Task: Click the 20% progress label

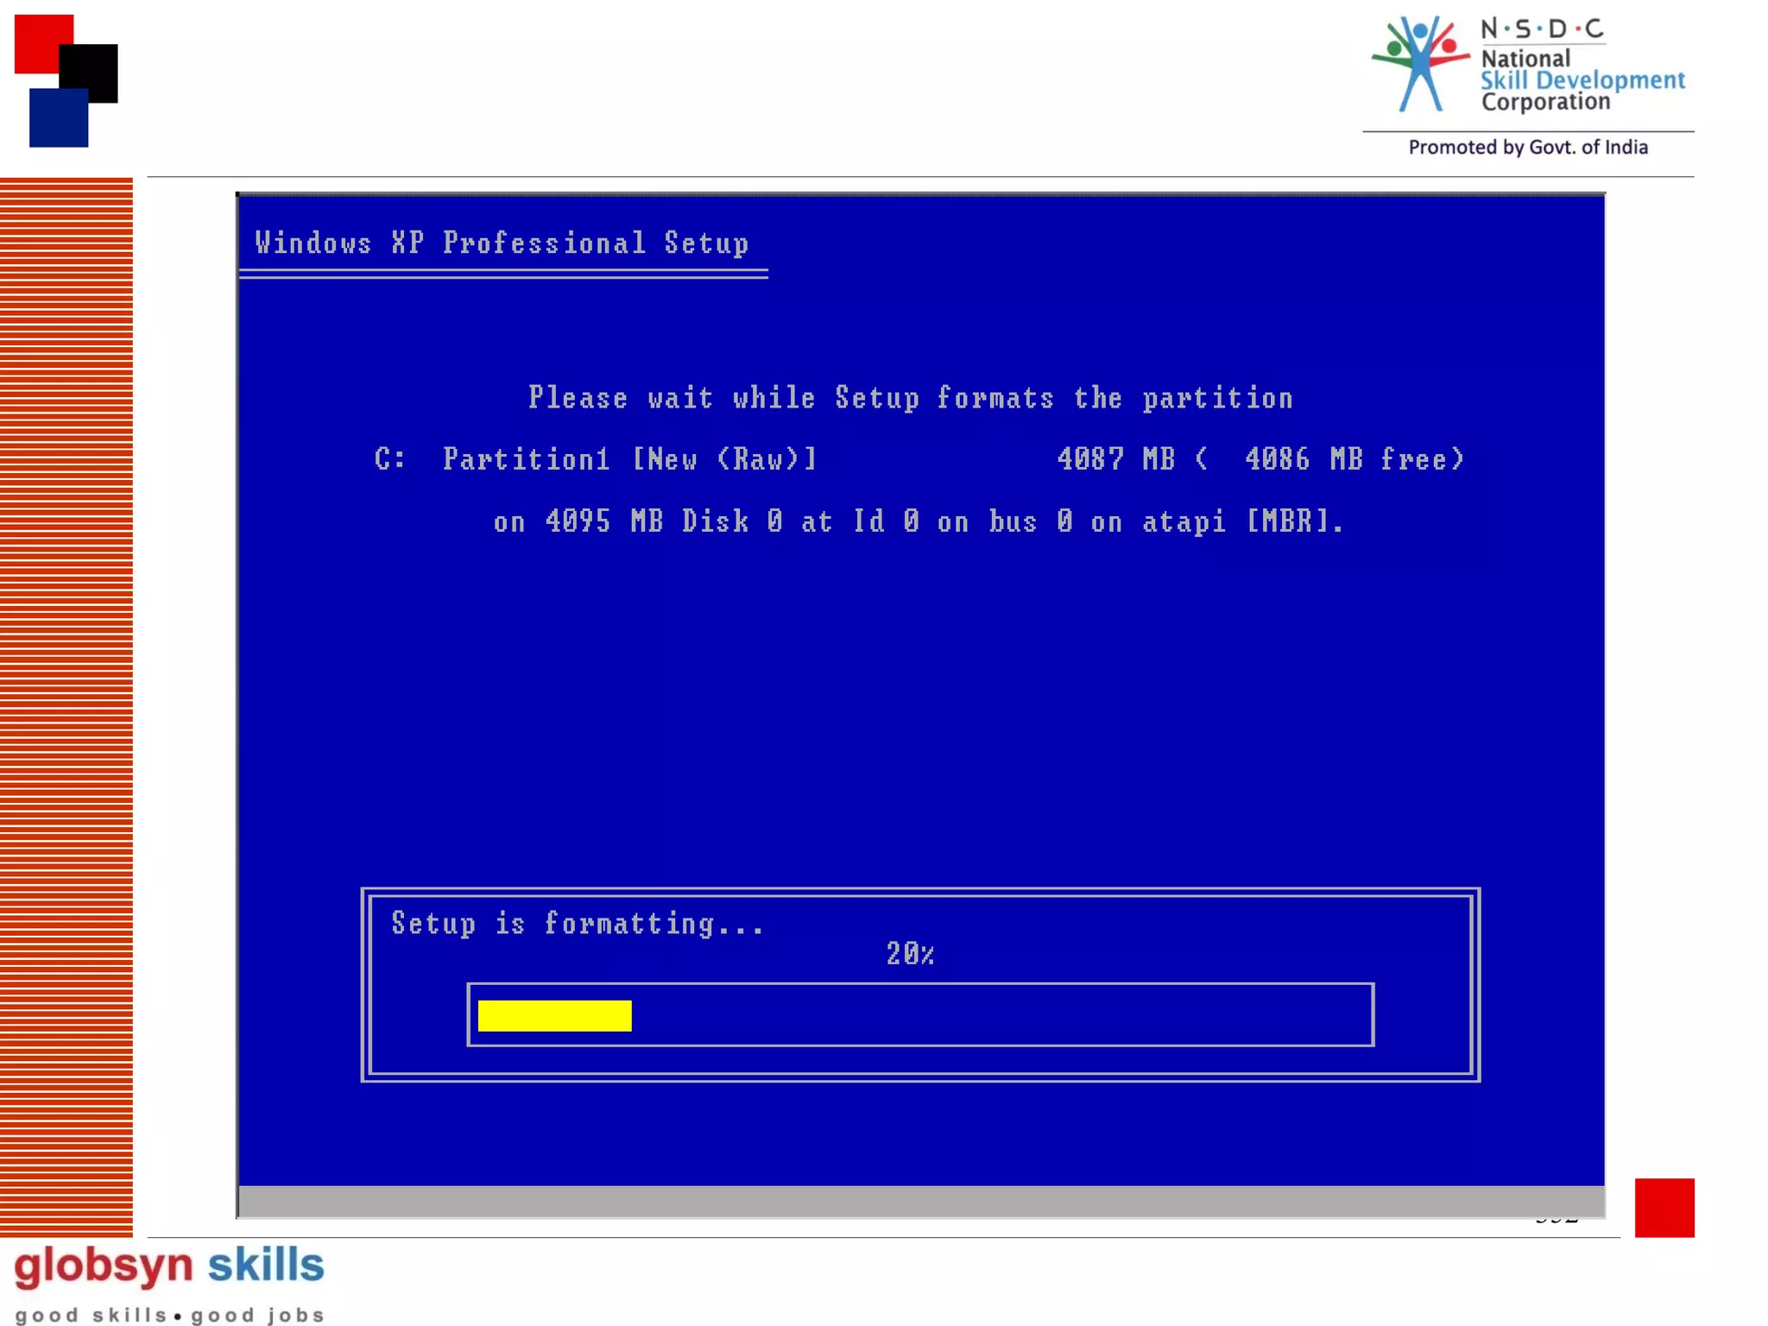Action: 910,954
